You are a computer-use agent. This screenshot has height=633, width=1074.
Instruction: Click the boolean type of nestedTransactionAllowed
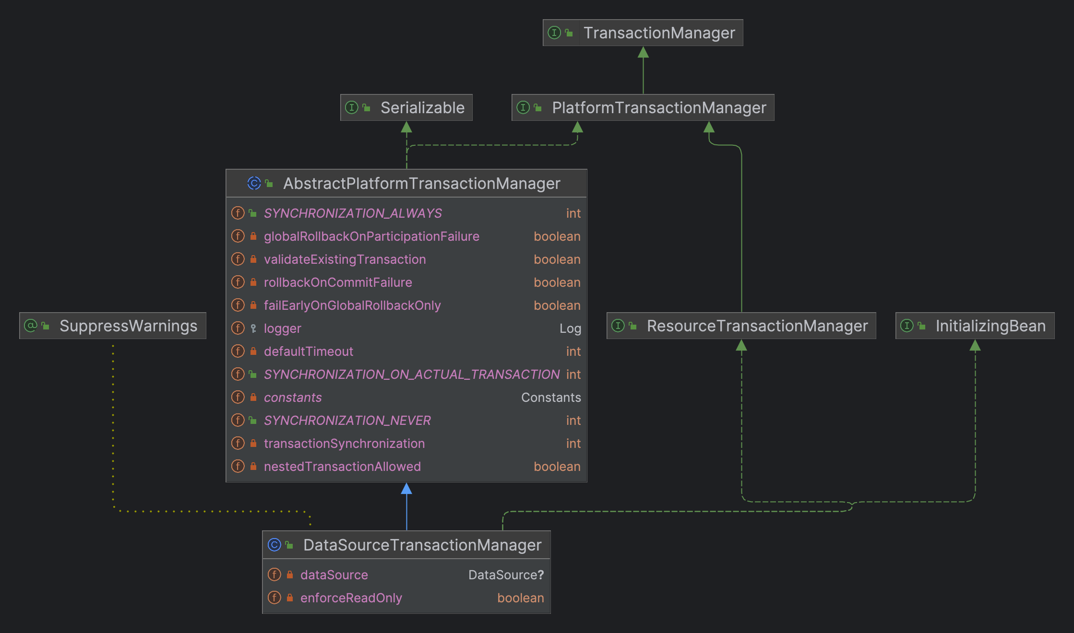557,466
